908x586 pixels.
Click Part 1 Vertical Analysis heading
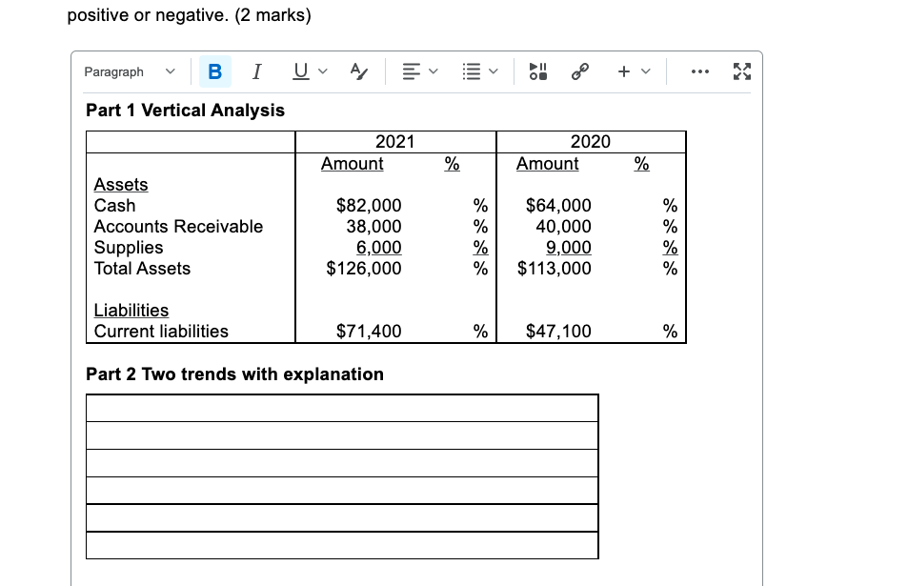185,110
